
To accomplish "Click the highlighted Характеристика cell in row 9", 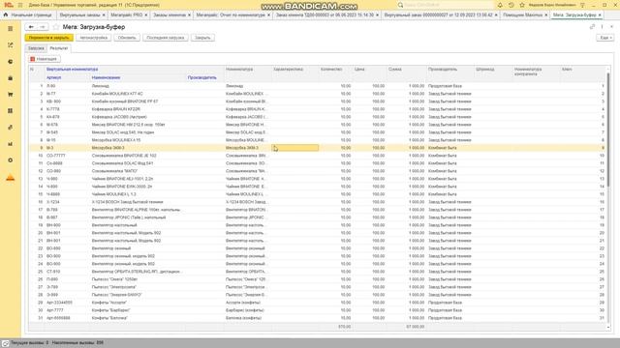I will (294, 148).
